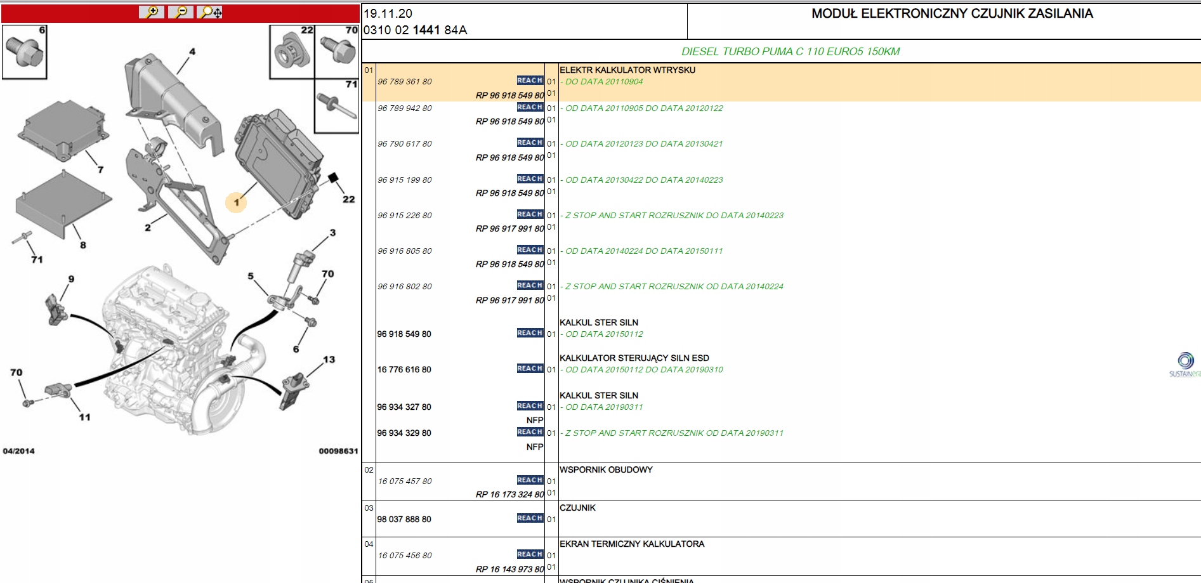Click replacement number RP 16 173 324 80

[x=510, y=495]
